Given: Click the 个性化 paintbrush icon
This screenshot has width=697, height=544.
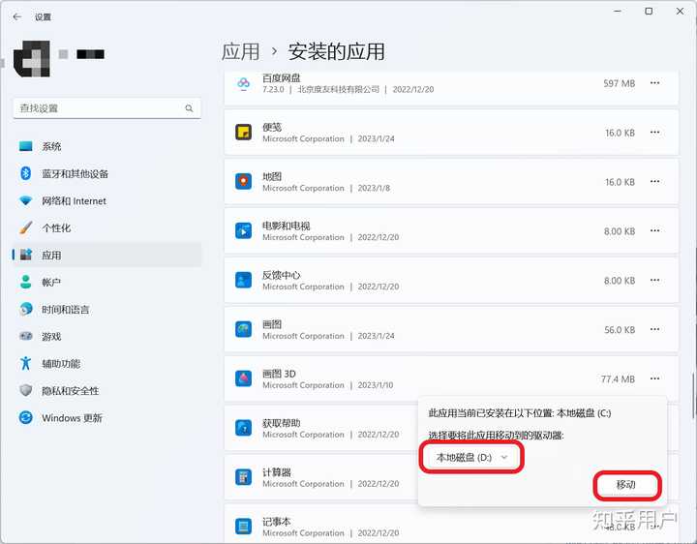Looking at the screenshot, I should tap(26, 227).
